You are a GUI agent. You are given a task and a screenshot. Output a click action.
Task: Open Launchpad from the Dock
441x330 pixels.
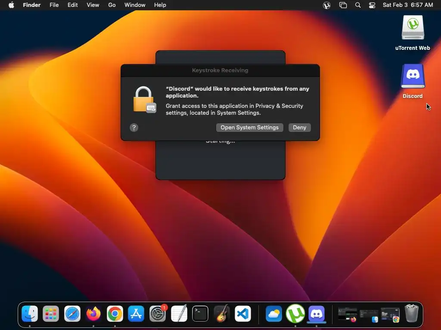point(51,313)
